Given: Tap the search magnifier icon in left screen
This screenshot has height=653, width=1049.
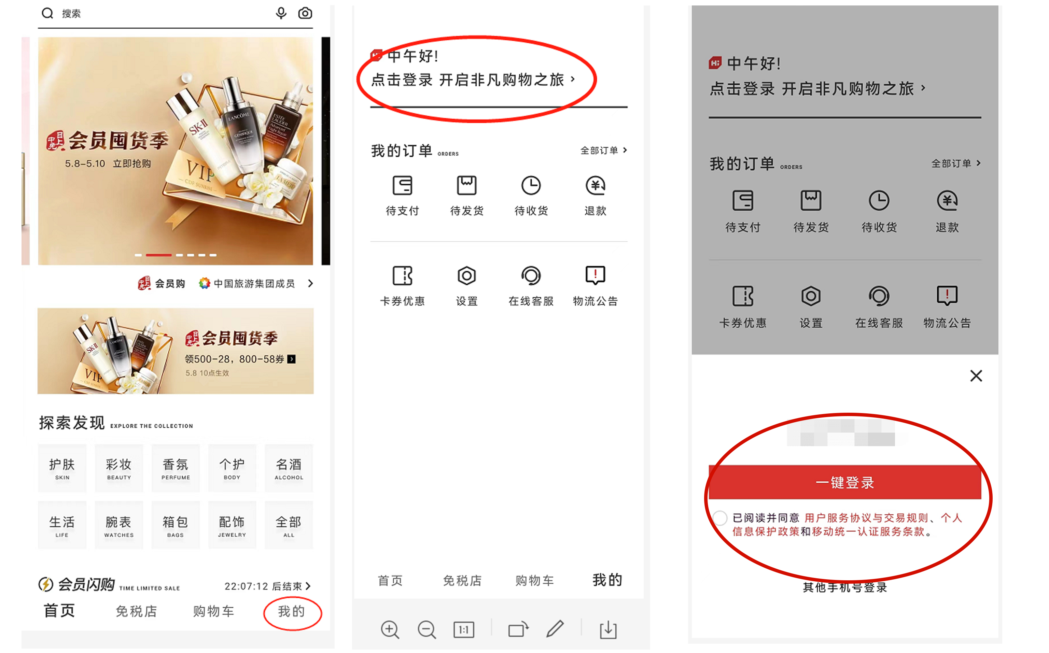Looking at the screenshot, I should 47,13.
